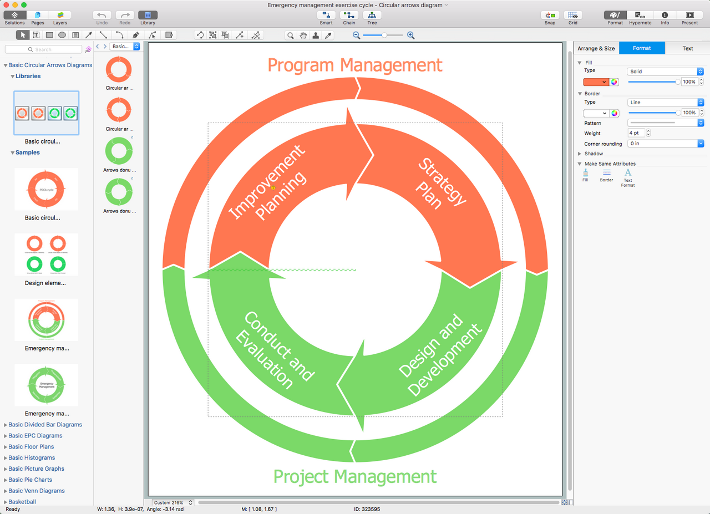710x514 pixels.
Task: Select the PDCA cycle sample thumbnail
Action: 46,190
